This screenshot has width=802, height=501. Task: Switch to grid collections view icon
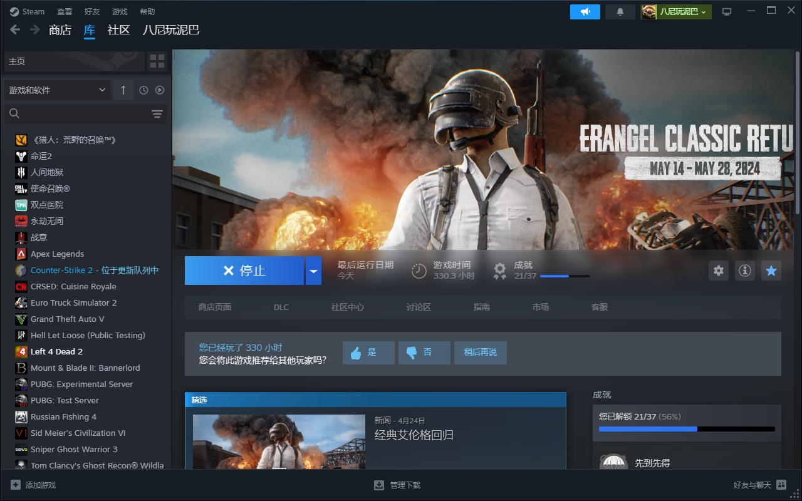tap(157, 61)
